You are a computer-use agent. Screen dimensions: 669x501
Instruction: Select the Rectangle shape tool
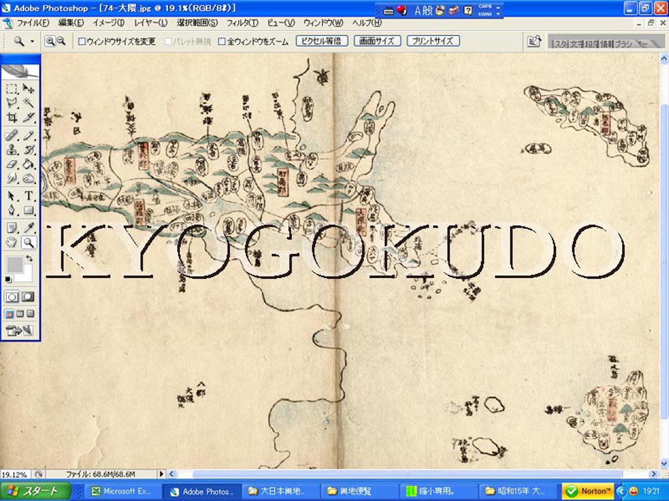tap(28, 211)
